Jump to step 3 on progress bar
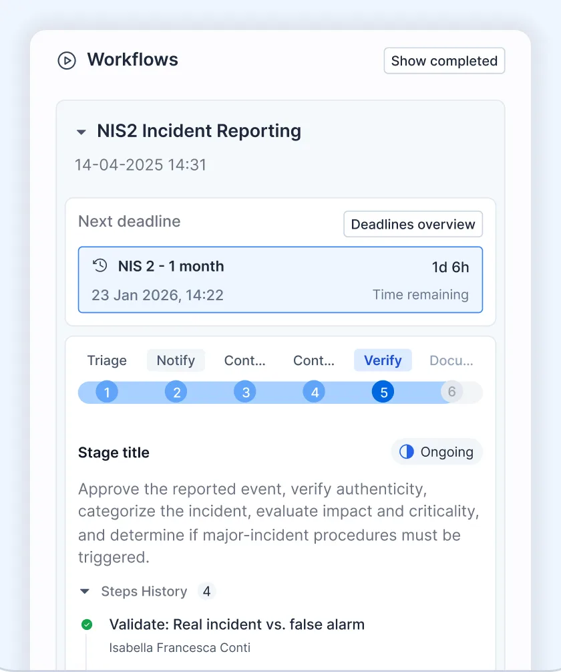Image resolution: width=561 pixels, height=672 pixels. point(244,392)
